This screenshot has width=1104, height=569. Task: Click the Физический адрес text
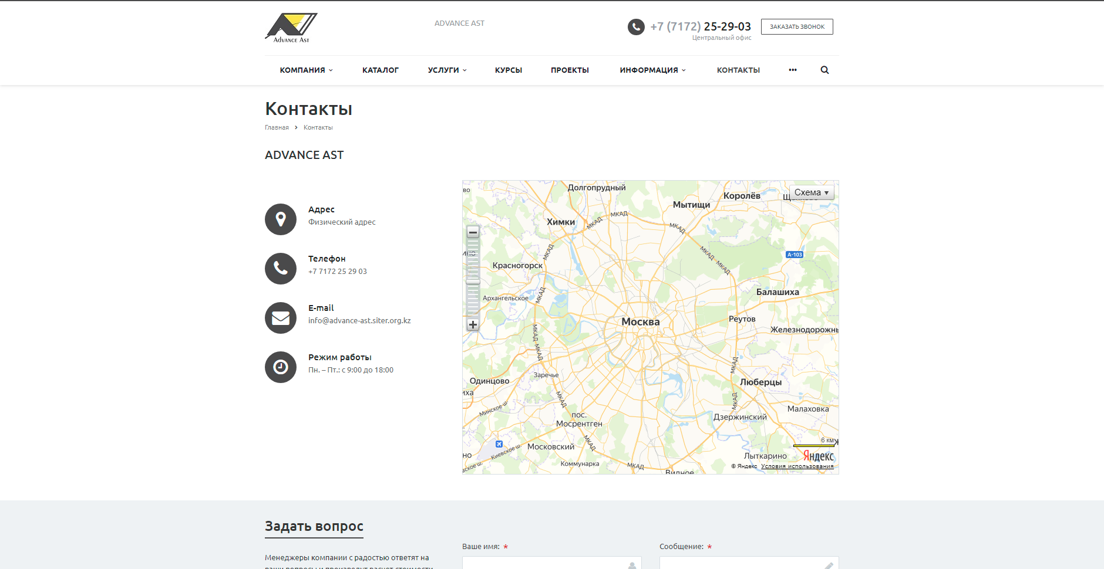tap(342, 222)
